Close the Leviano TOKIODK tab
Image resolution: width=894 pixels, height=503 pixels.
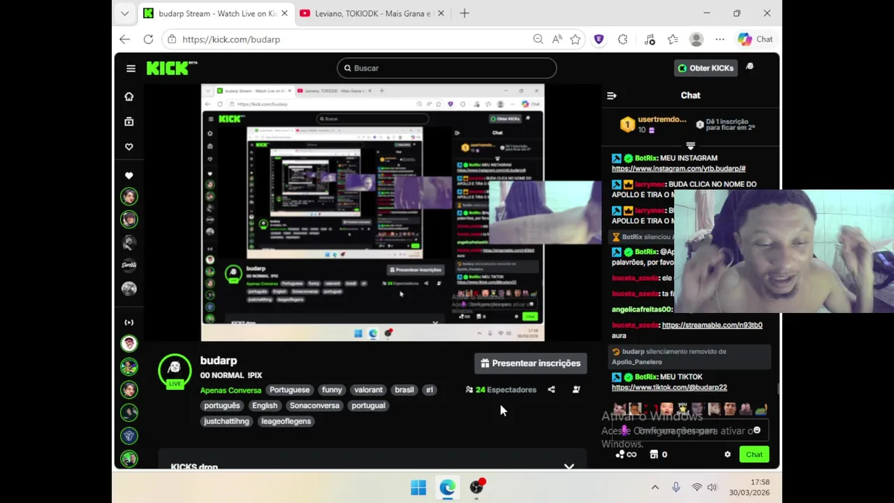[441, 13]
